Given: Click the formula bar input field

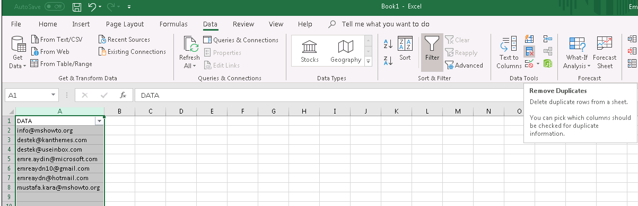Looking at the screenshot, I should (329, 95).
